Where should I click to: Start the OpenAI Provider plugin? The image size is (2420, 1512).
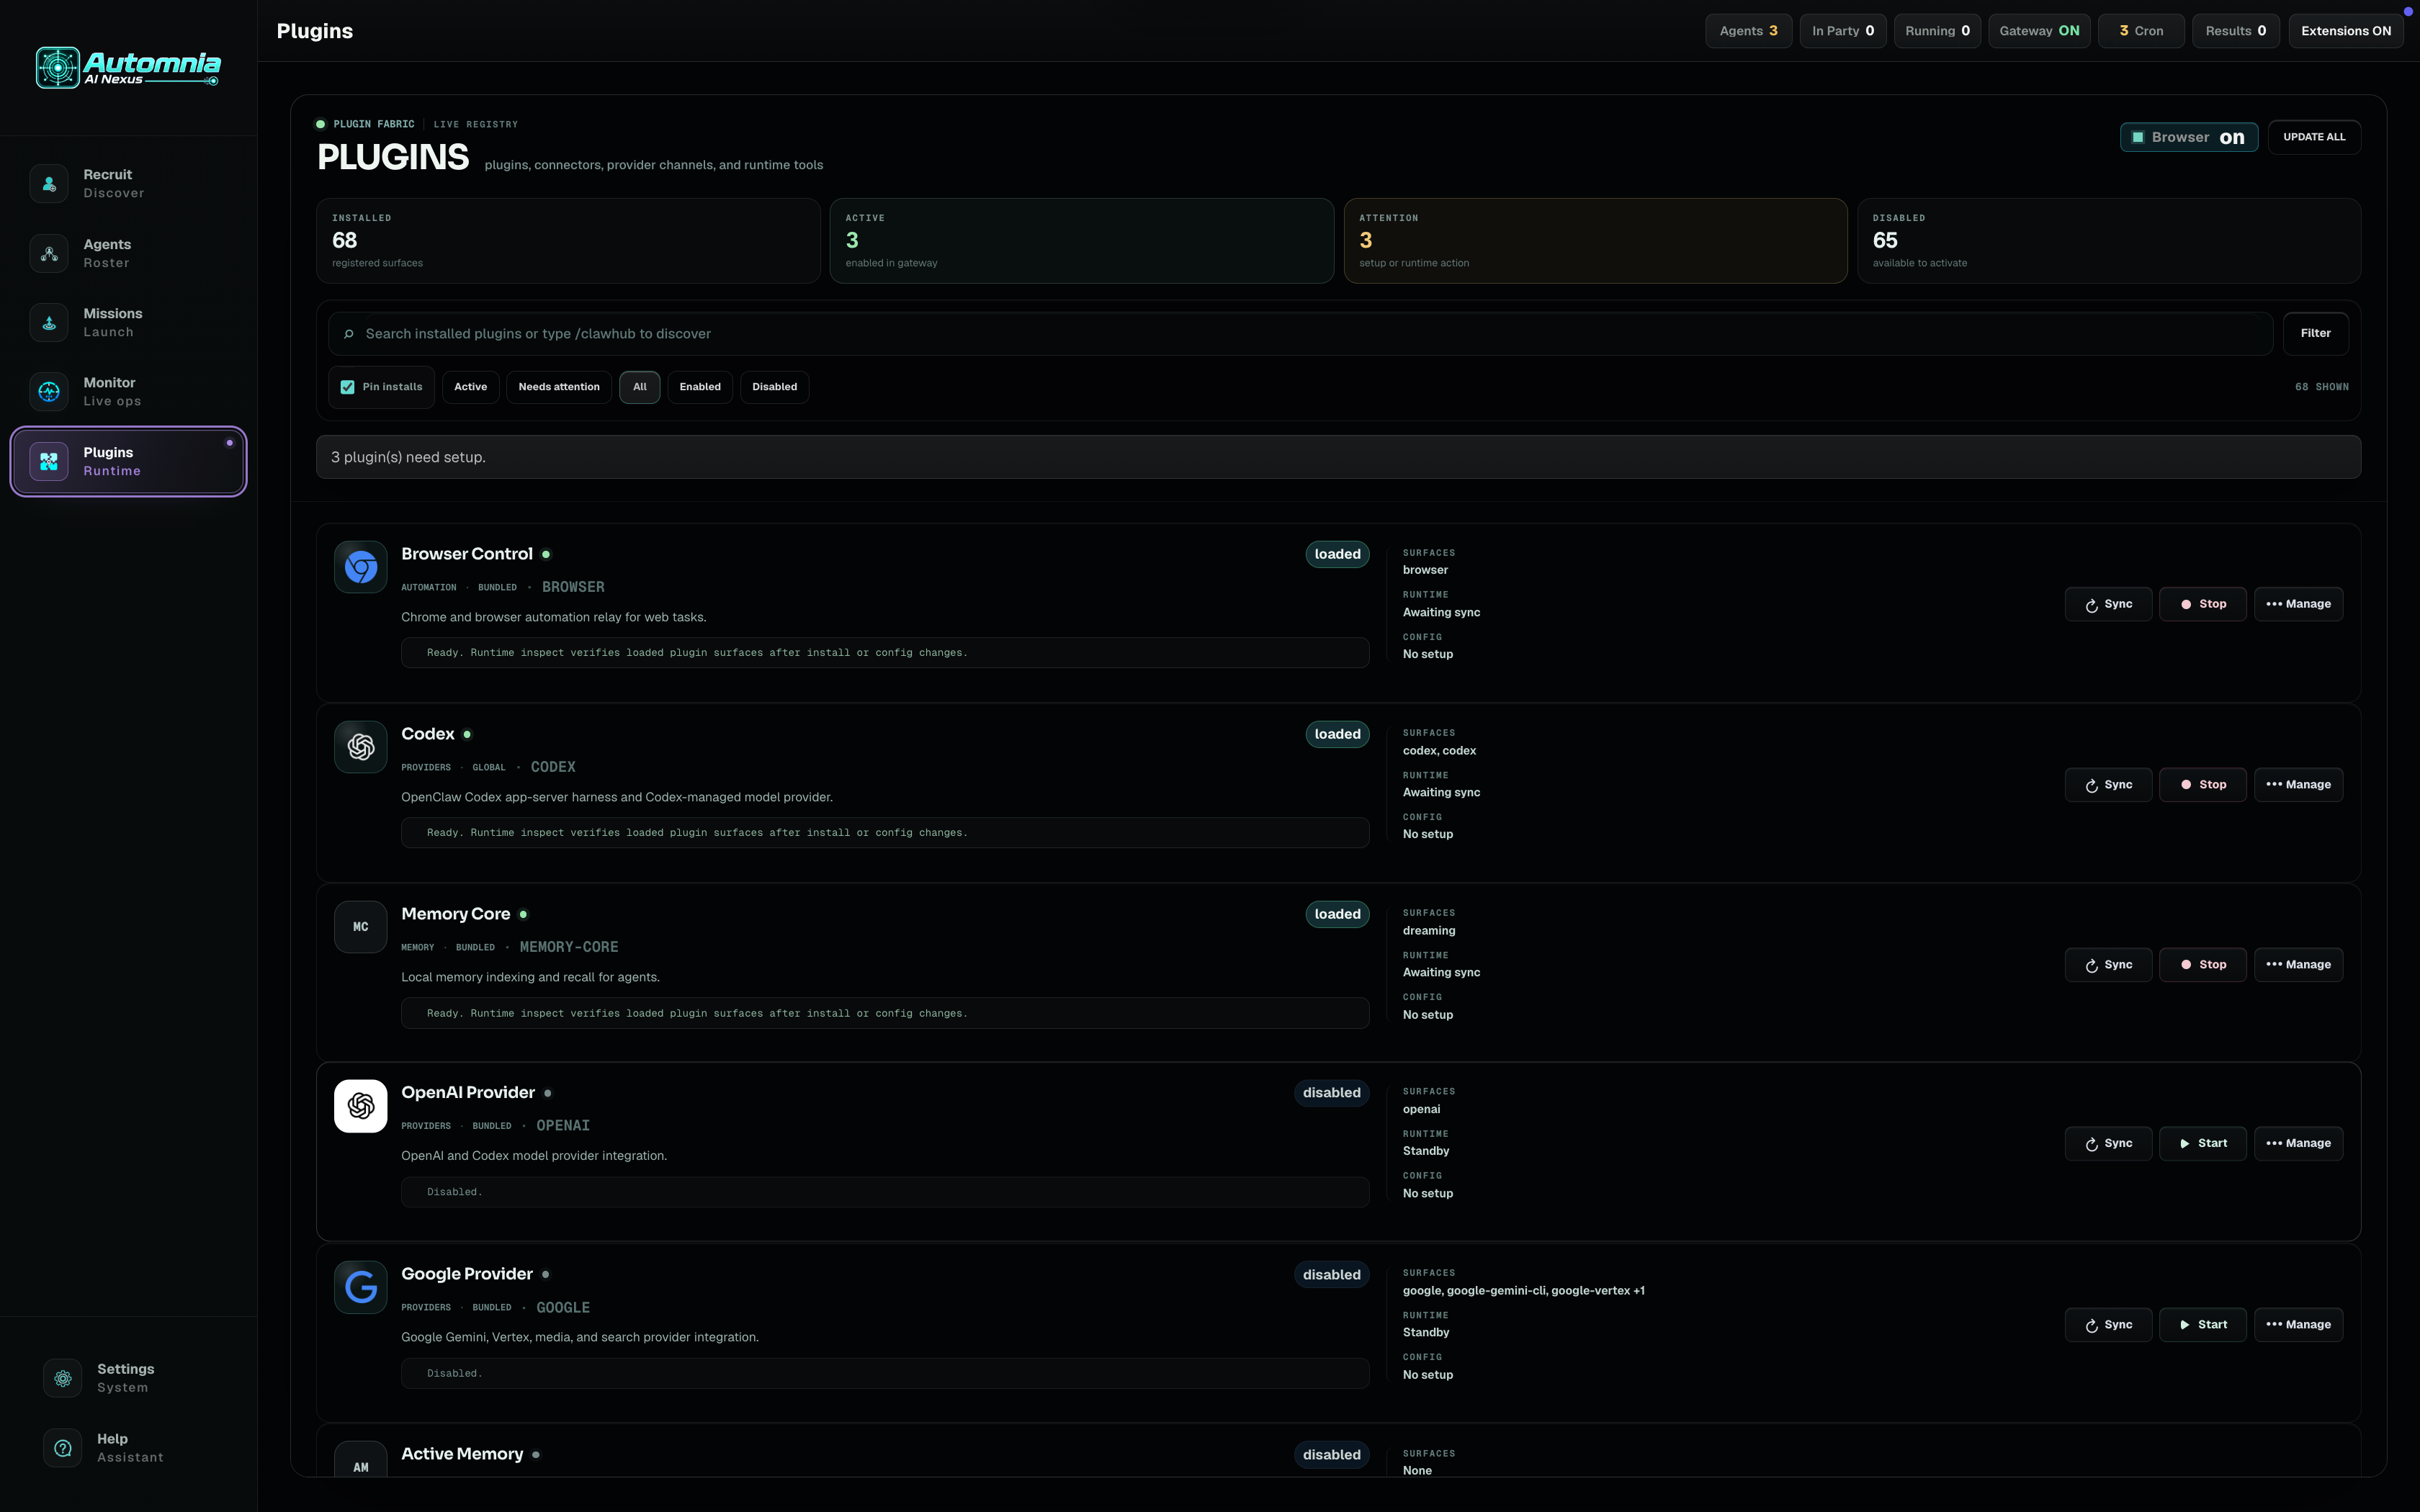(2203, 1143)
